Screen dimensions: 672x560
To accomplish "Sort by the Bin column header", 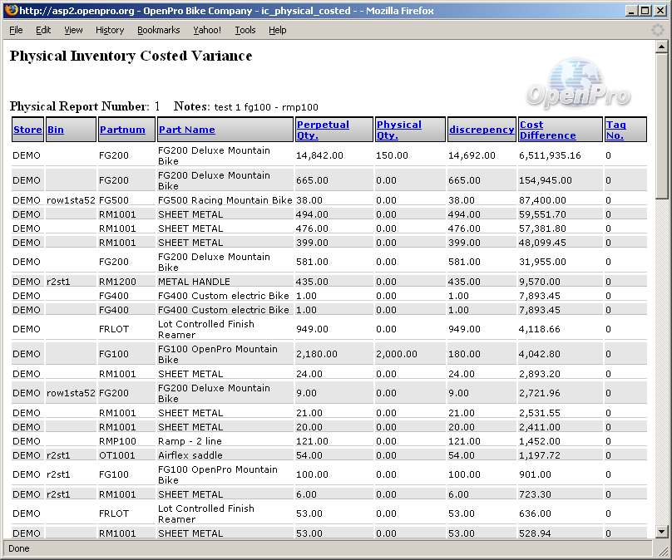I will 55,130.
